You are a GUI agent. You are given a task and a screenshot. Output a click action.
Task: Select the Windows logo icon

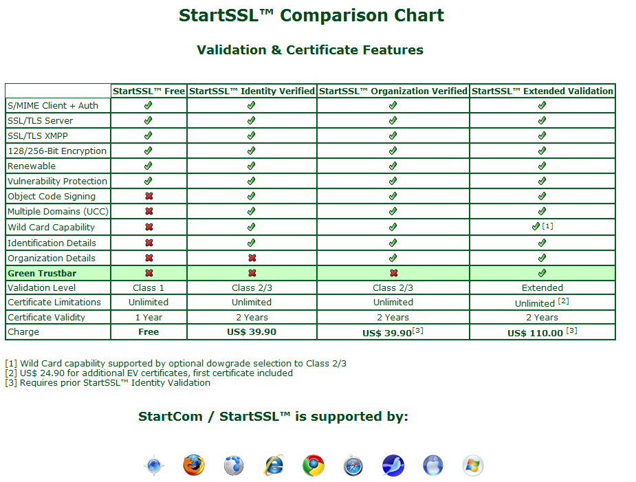click(472, 465)
